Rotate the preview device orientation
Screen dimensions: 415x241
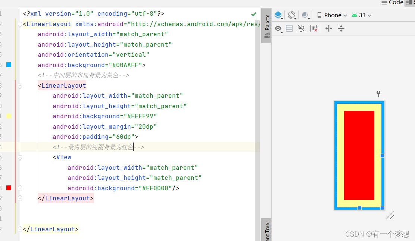point(292,15)
